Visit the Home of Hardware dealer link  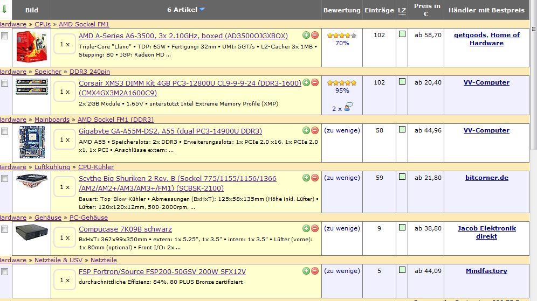(x=495, y=39)
